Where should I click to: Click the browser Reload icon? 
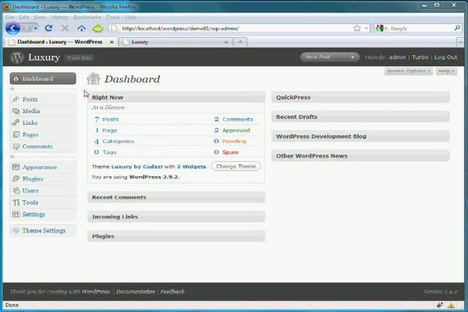[x=49, y=28]
